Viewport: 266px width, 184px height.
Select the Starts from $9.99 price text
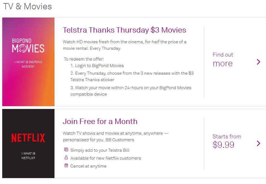227,141
